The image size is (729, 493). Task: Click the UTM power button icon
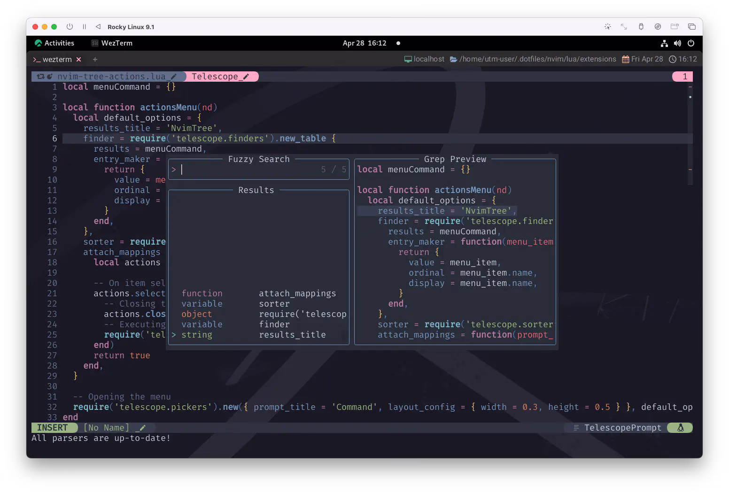[x=70, y=27]
